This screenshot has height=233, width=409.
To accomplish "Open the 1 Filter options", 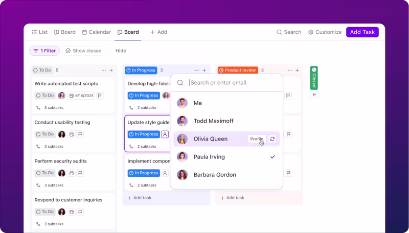I will [x=44, y=51].
